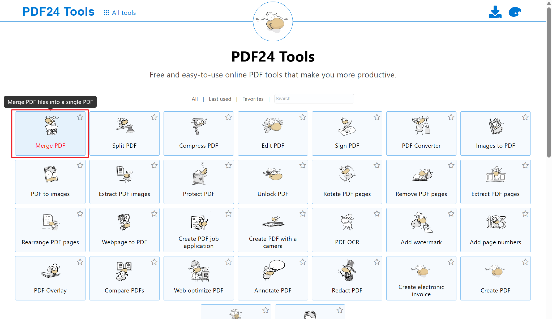The image size is (552, 319).
Task: Select the Compress PDF tool
Action: (199, 133)
